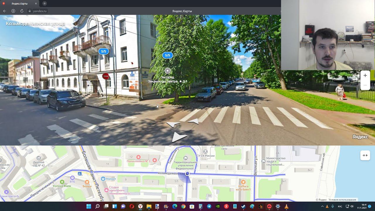Image resolution: width=375 pixels, height=211 pixels.
Task: Click the bus stop icon near ВТБ
Action: point(80,173)
